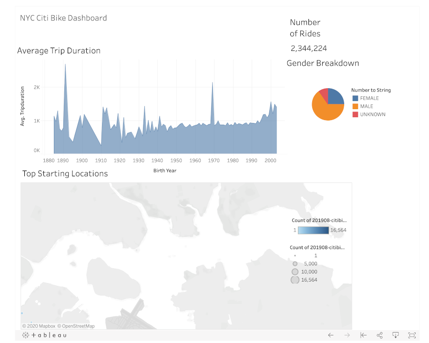
Task: Click the FEMALE blue legend swatch
Action: tap(355, 98)
